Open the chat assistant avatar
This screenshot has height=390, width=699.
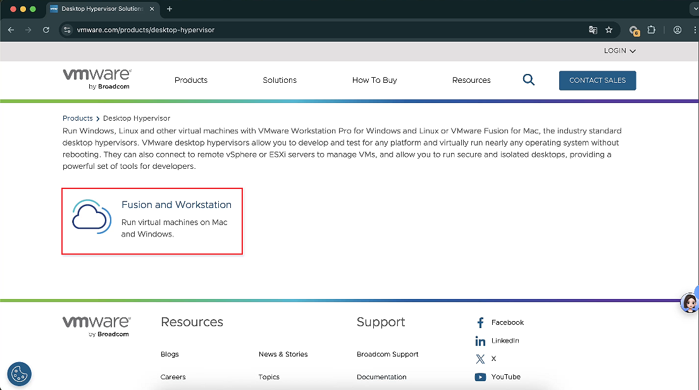tap(689, 303)
